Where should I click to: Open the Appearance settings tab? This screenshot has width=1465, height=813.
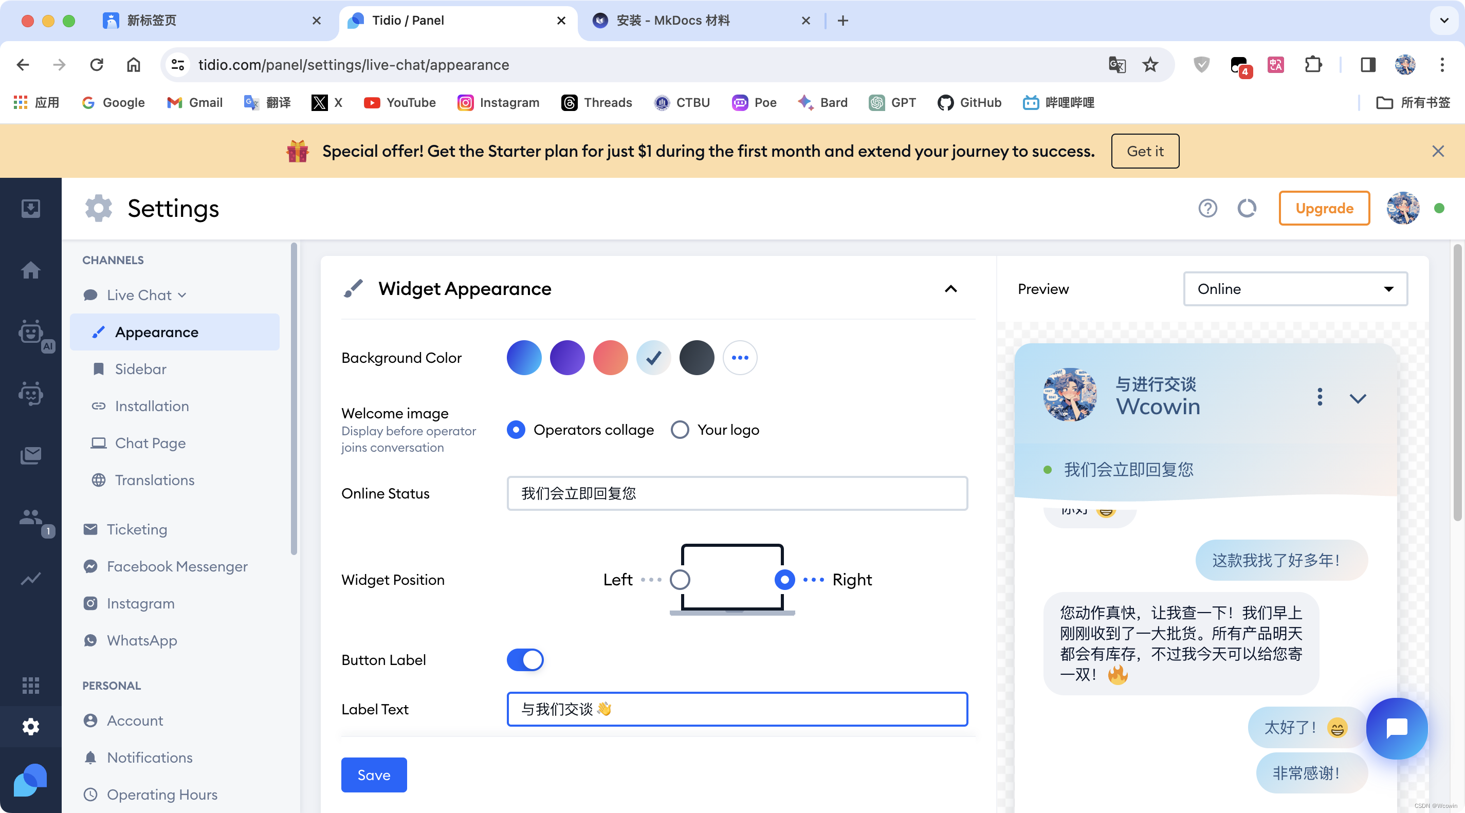(x=156, y=331)
